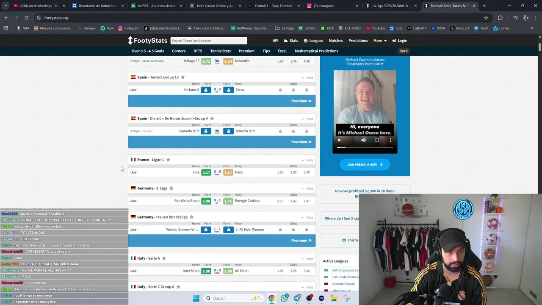Seek on the video progress bar
Image resolution: width=542 pixels, height=305 pixels.
[x=365, y=147]
